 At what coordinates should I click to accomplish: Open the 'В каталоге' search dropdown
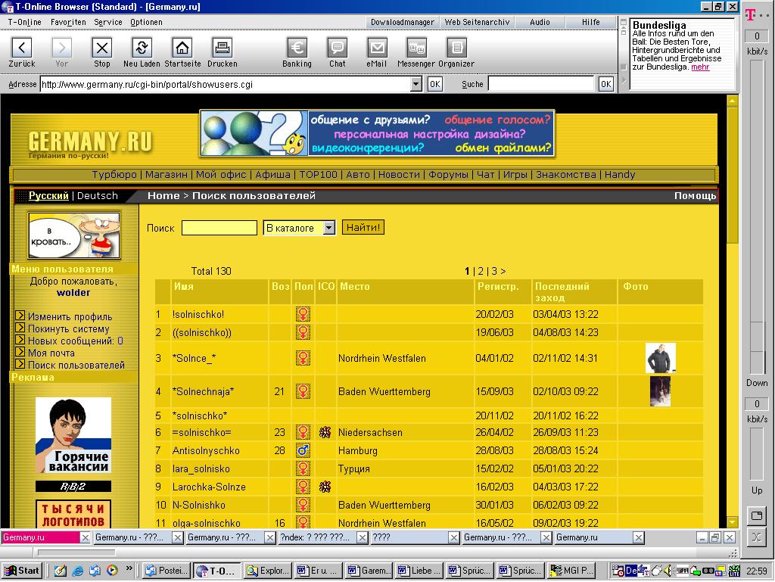pos(328,228)
